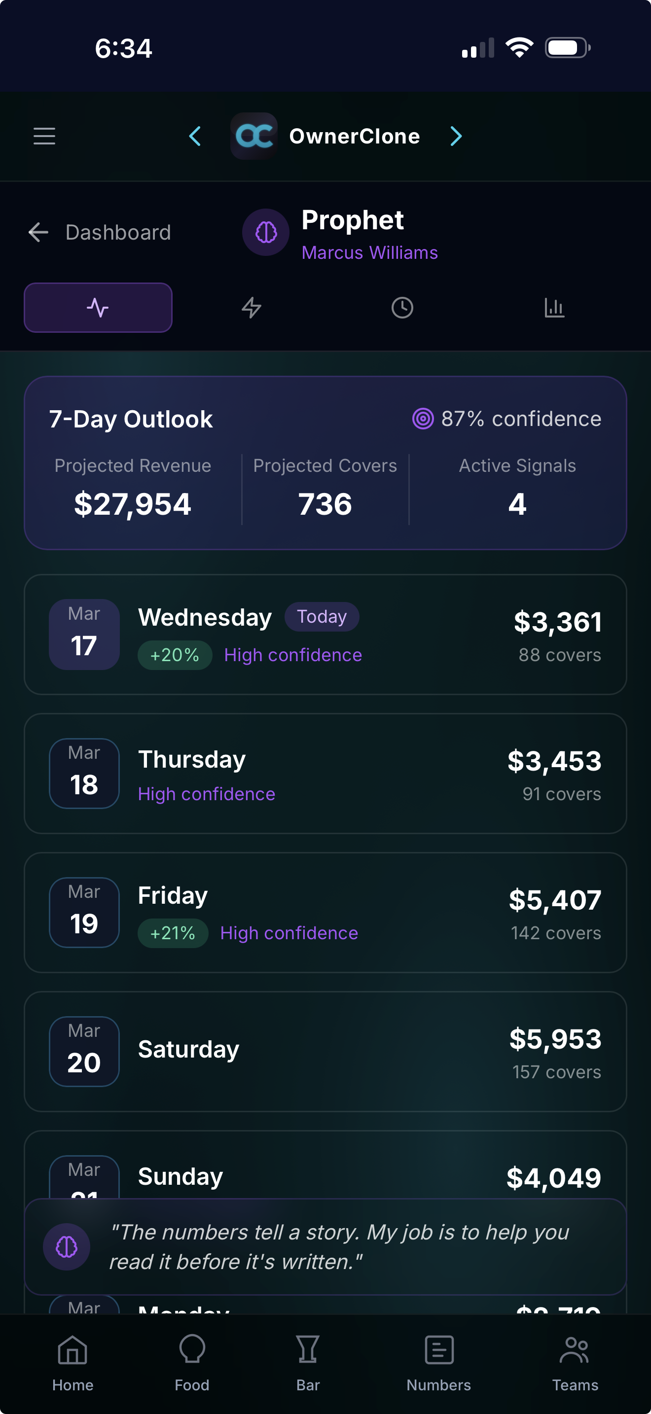Open the hamburger menu
651x1414 pixels.
(44, 136)
